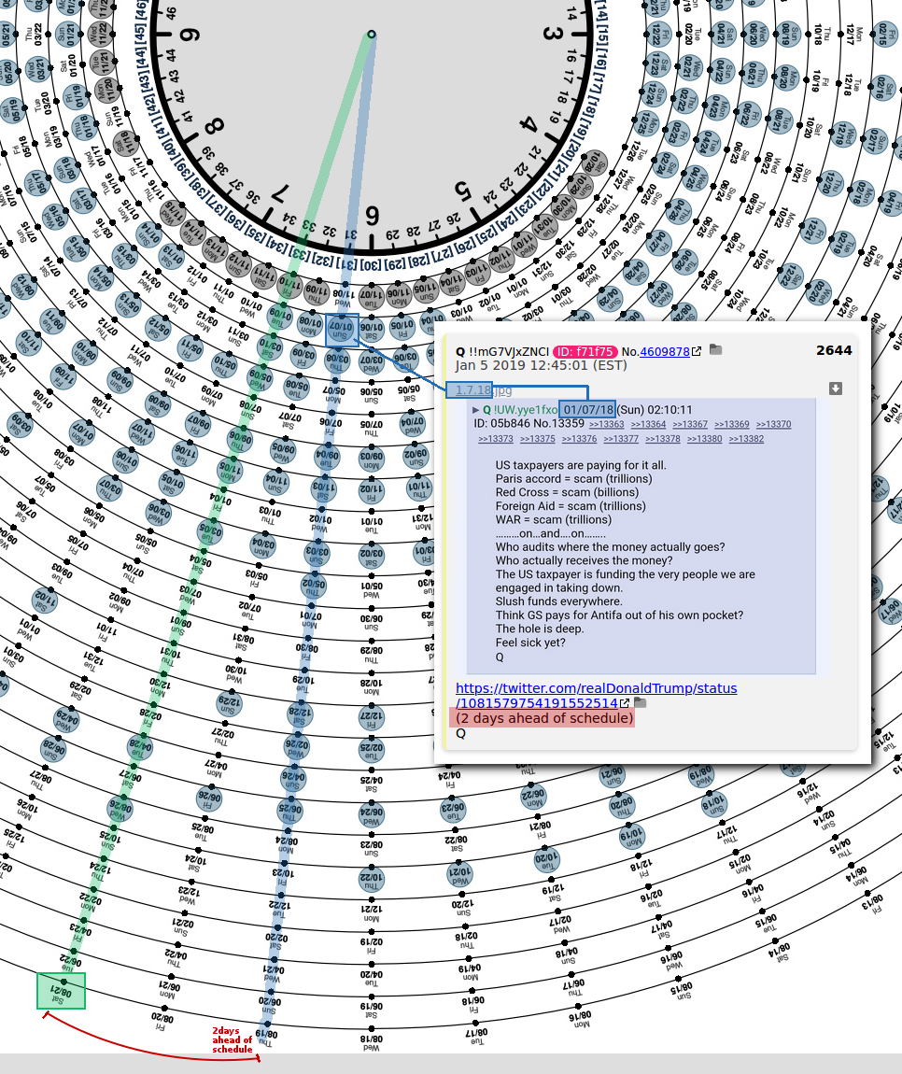This screenshot has height=1074, width=902.
Task: Collapse the quoted Q !UW.yye1fxo post triangle
Action: [x=476, y=410]
